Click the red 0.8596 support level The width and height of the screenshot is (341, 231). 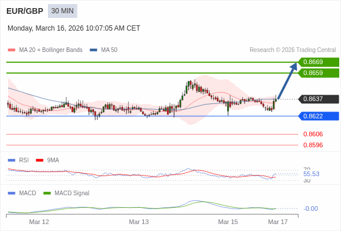click(x=313, y=145)
